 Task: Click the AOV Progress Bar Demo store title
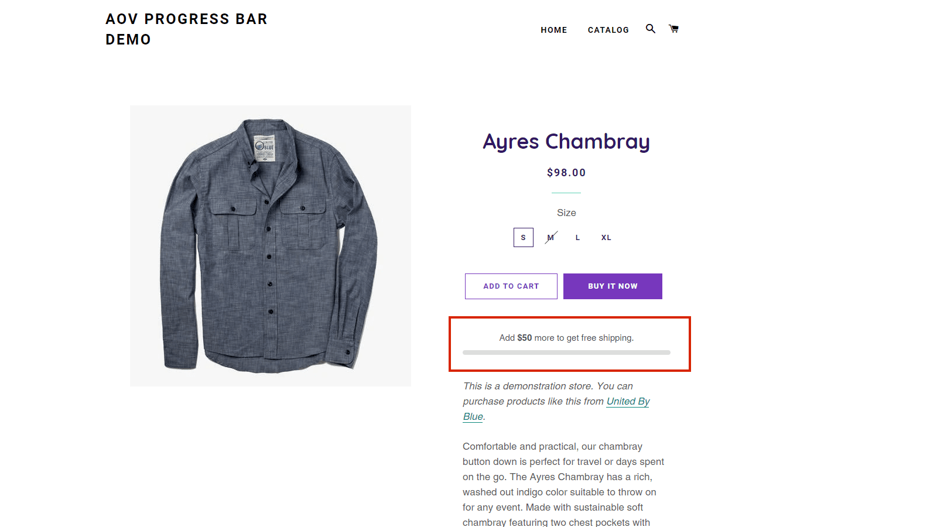pos(186,29)
